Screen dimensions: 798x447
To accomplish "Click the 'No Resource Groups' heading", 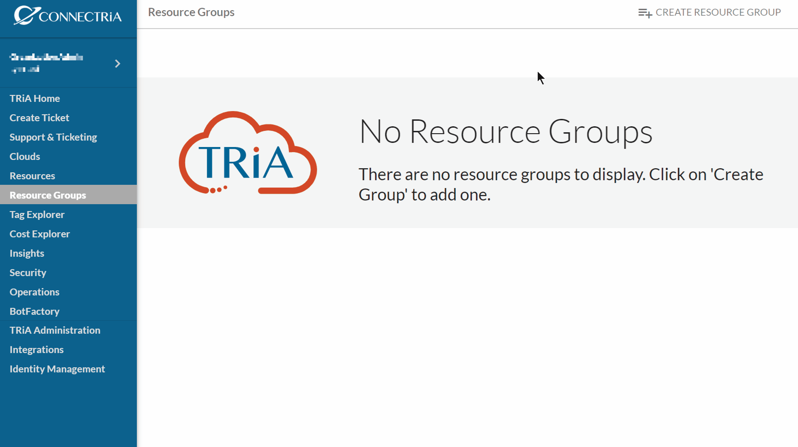I will coord(505,132).
